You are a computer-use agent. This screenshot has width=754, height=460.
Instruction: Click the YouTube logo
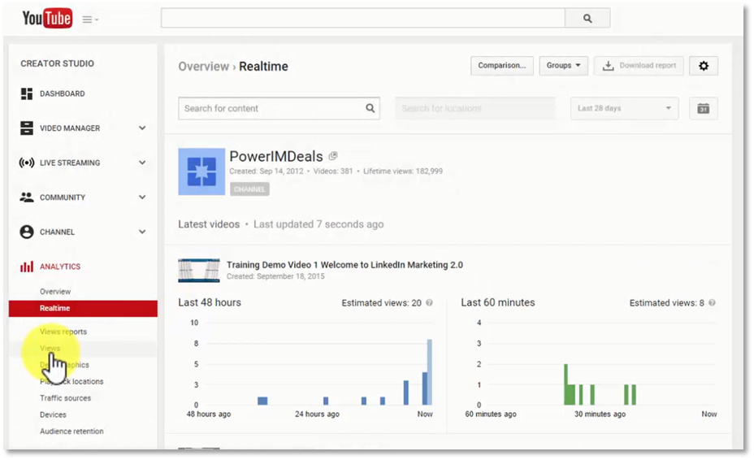(x=47, y=19)
